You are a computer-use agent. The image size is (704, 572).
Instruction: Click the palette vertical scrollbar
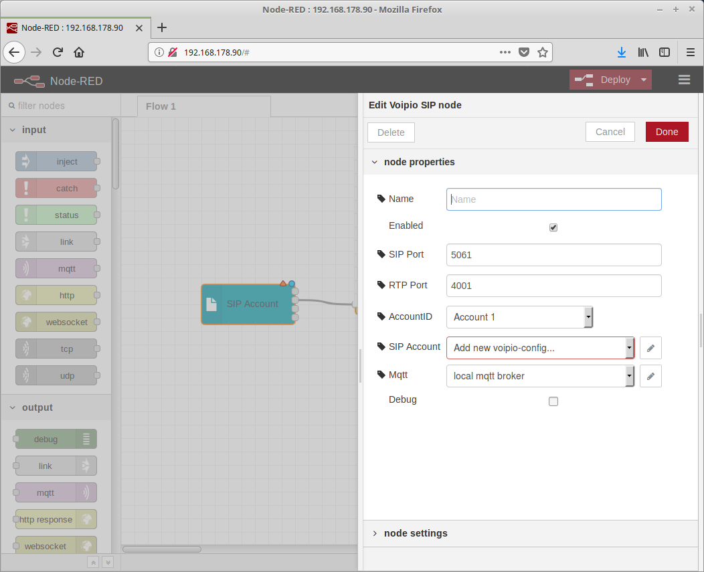[x=116, y=154]
